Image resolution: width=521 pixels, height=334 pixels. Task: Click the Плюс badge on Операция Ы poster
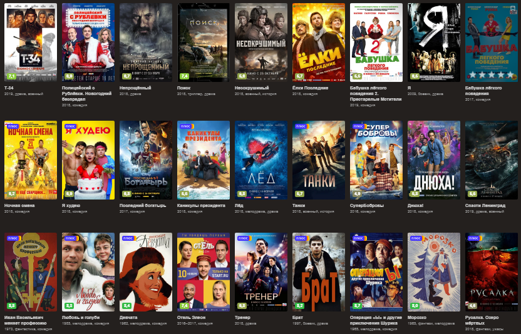pyautogui.click(x=359, y=238)
